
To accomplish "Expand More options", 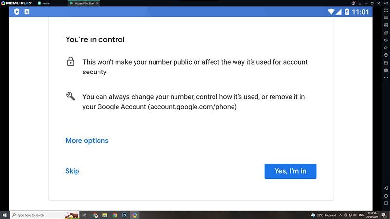I will pyautogui.click(x=87, y=141).
